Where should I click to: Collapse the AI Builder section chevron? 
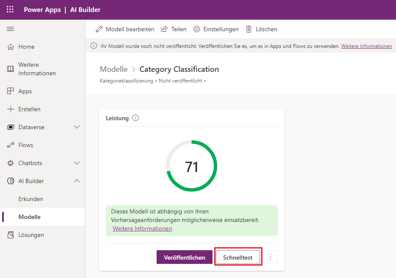77,181
